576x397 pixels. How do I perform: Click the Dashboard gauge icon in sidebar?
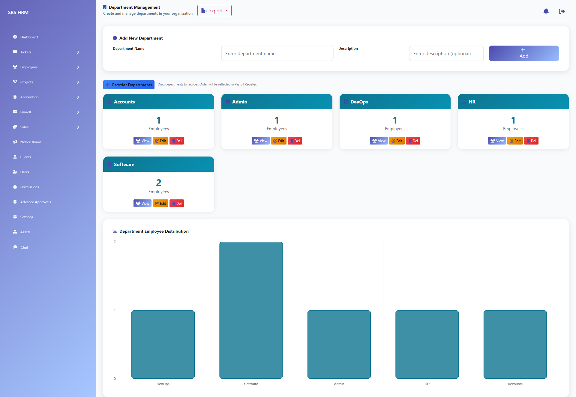pyautogui.click(x=15, y=37)
